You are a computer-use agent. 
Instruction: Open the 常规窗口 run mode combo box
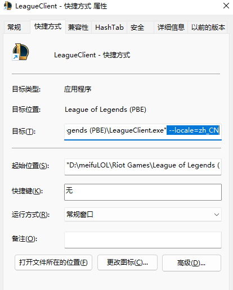point(143,215)
